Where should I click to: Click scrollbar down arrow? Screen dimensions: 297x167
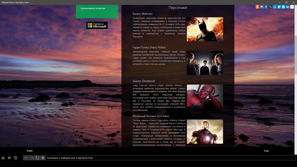(x=296, y=153)
